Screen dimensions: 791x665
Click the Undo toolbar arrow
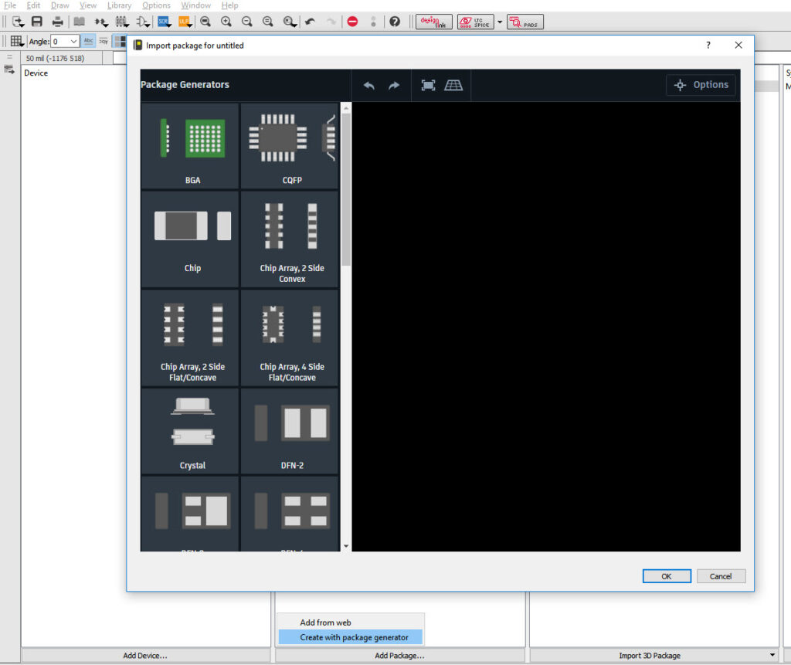(310, 22)
